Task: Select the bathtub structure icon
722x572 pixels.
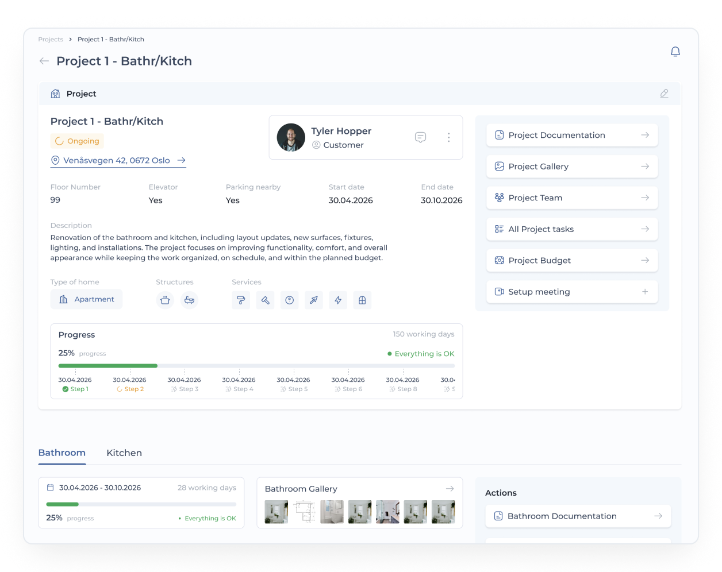Action: click(189, 300)
